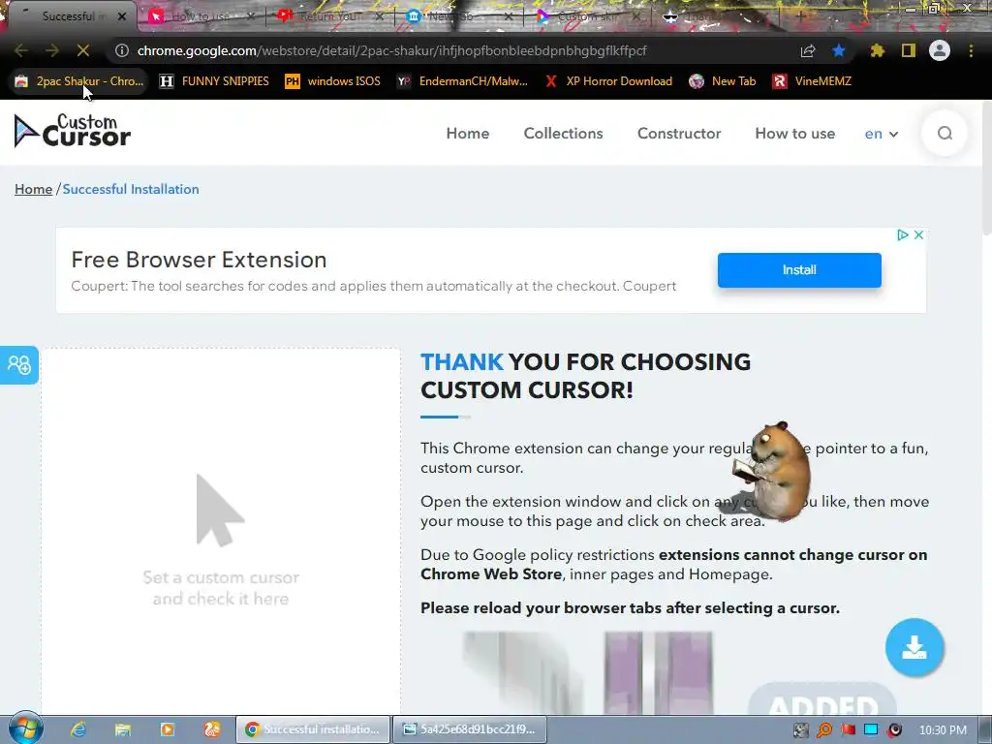Viewport: 992px width, 744px height.
Task: Launch Internet Explorer from taskbar
Action: [x=78, y=729]
